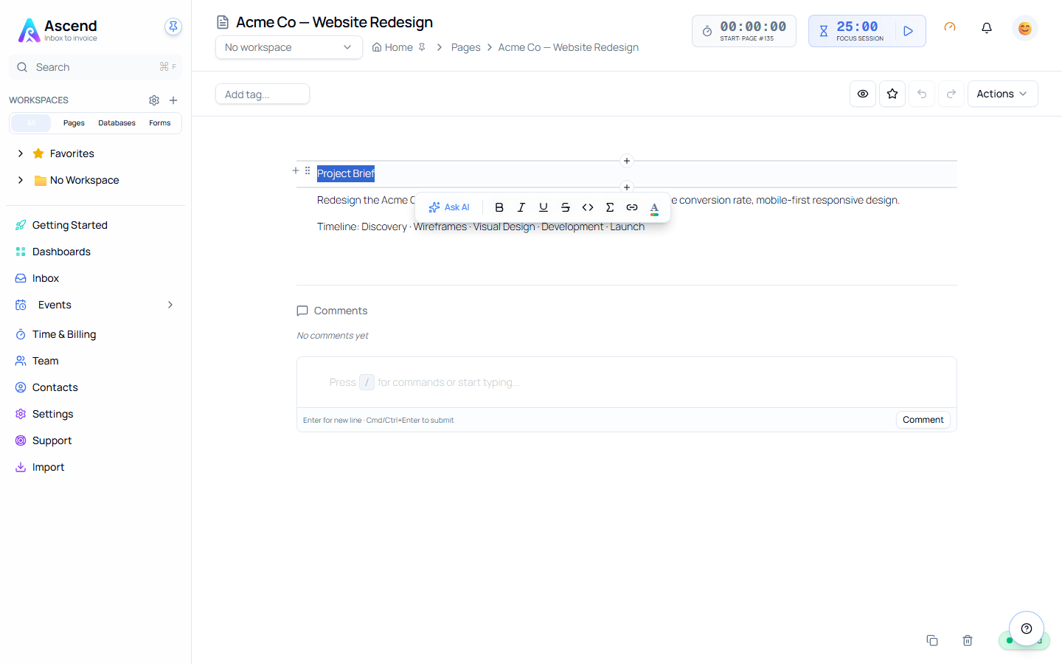Add a new workspace with plus icon

point(173,100)
